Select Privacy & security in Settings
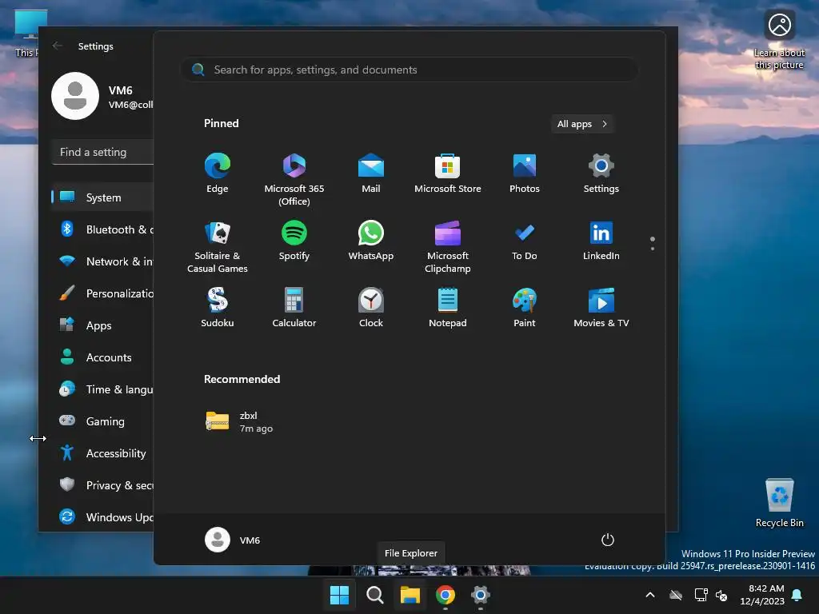The image size is (819, 614). point(102,485)
